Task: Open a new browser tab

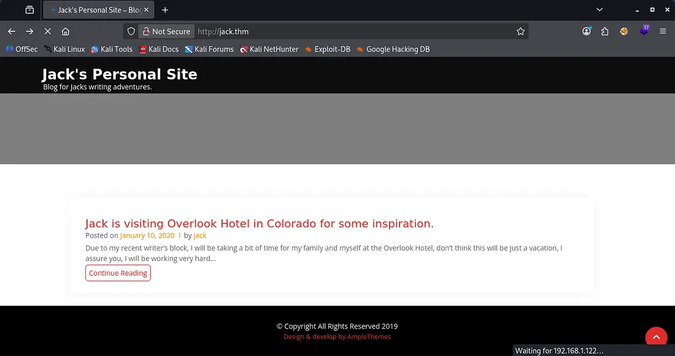Action: 165,10
